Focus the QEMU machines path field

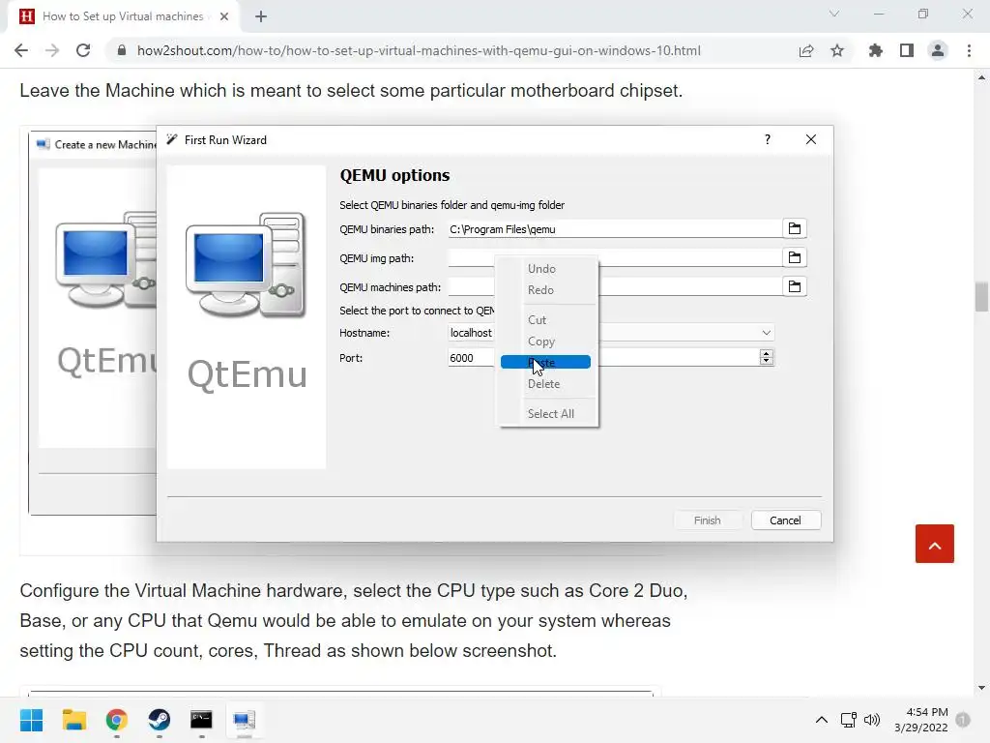pyautogui.click(x=614, y=286)
